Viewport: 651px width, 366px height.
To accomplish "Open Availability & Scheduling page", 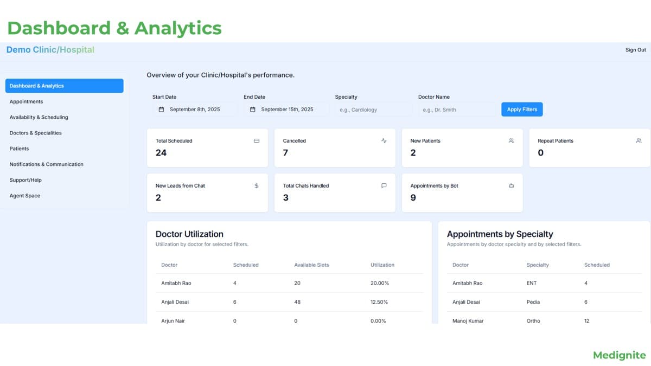I will pyautogui.click(x=39, y=117).
